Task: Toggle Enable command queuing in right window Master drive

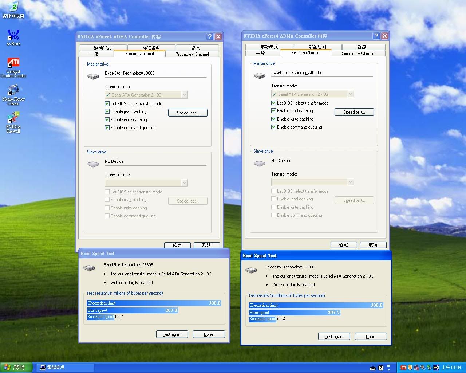Action: 273,127
